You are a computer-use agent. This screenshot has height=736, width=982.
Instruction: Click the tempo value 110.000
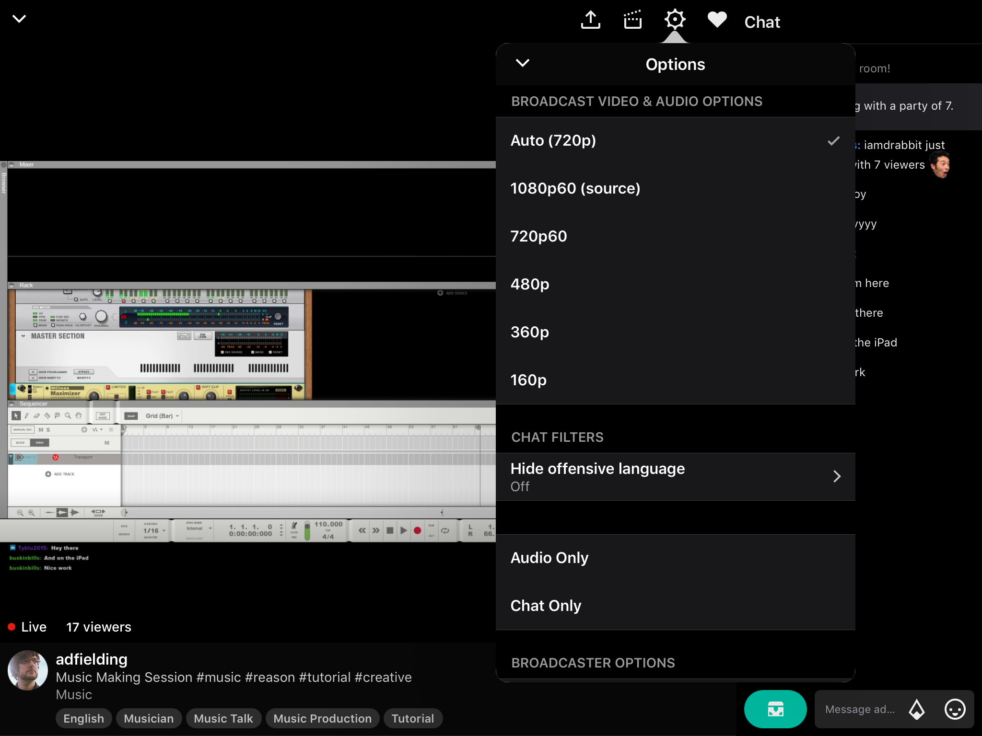pyautogui.click(x=328, y=524)
